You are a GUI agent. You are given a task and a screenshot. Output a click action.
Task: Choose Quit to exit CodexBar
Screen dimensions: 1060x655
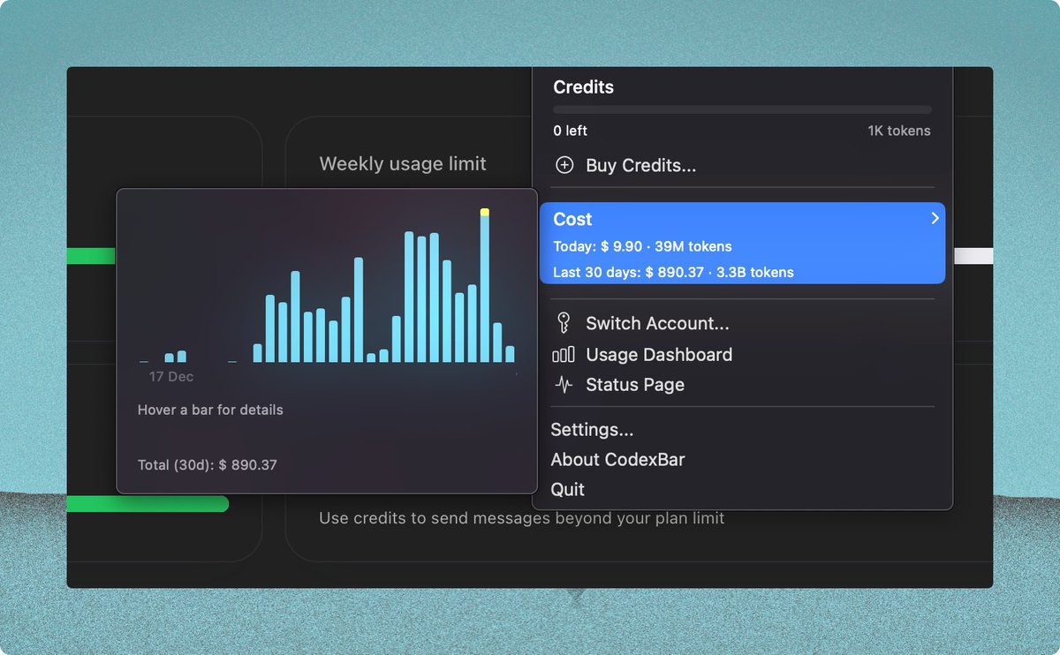point(567,489)
